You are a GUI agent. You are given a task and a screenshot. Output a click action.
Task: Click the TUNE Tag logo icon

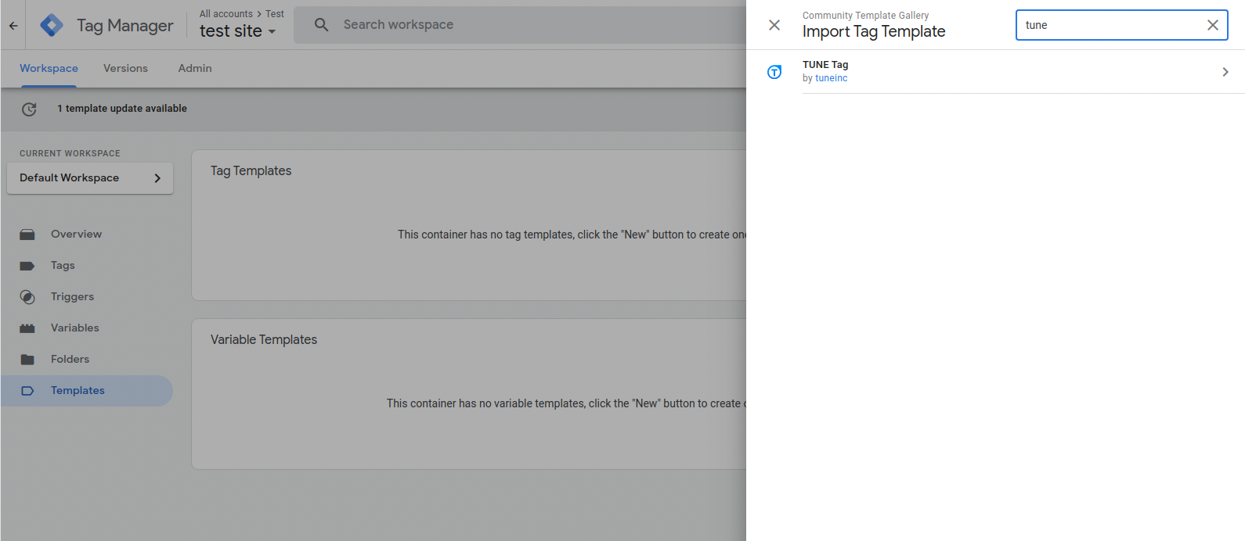[x=774, y=72]
